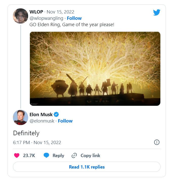Screen dimensions: 173x182
Task: Click the Copy link text
Action: [90, 156]
